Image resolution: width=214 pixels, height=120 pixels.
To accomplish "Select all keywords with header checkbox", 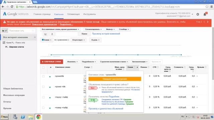I will coord(43,67).
